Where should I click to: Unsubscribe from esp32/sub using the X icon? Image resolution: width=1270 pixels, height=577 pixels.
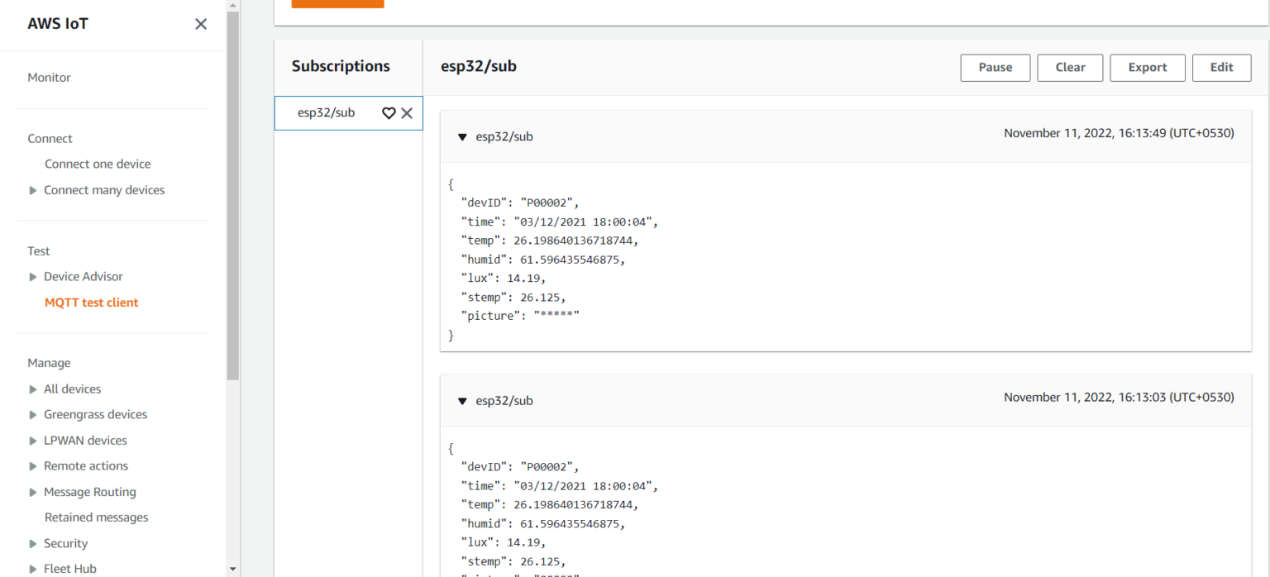point(407,113)
